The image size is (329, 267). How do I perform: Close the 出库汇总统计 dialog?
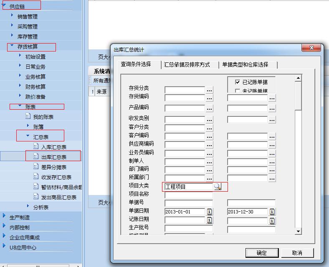311,48
